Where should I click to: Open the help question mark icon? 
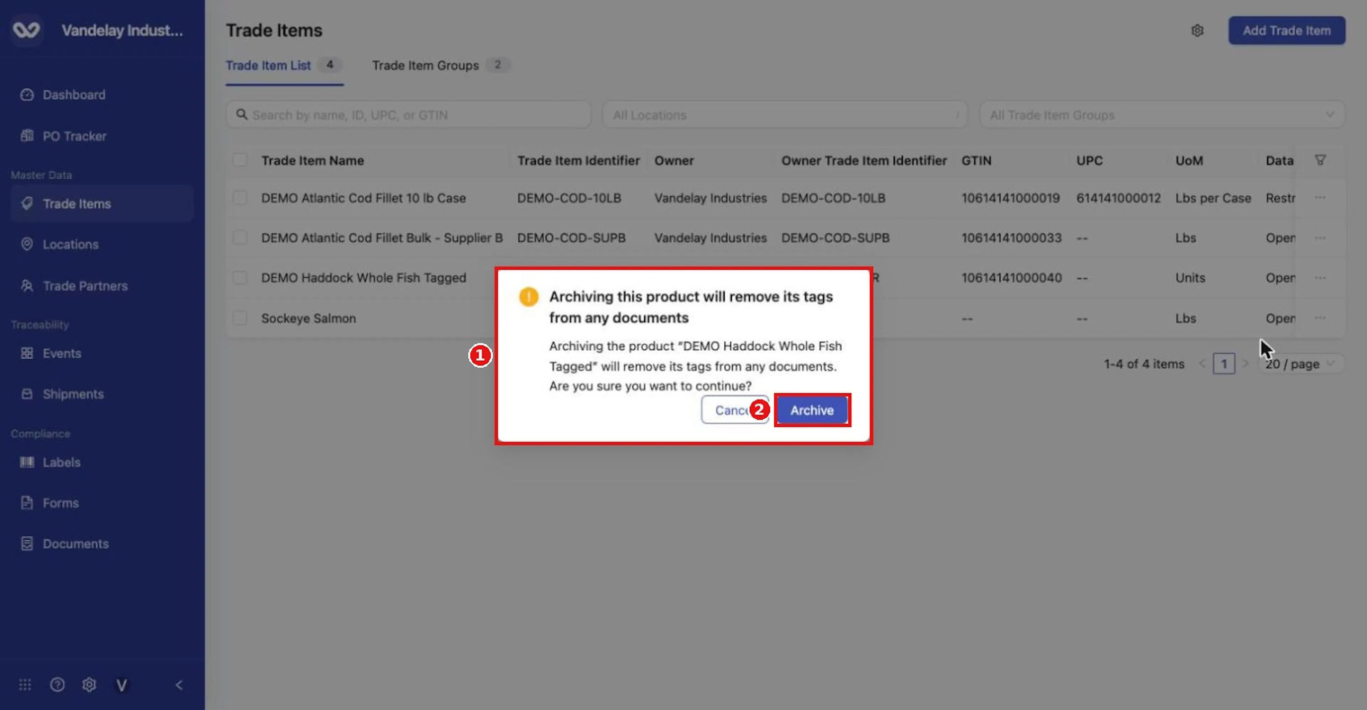coord(57,685)
